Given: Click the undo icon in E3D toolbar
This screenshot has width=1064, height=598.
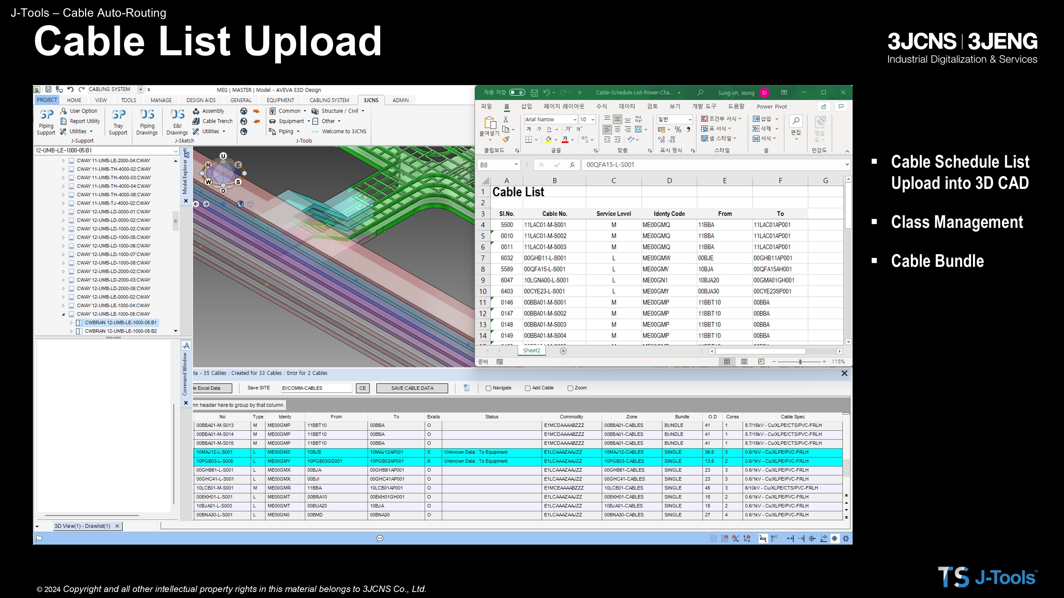Looking at the screenshot, I should click(x=70, y=89).
